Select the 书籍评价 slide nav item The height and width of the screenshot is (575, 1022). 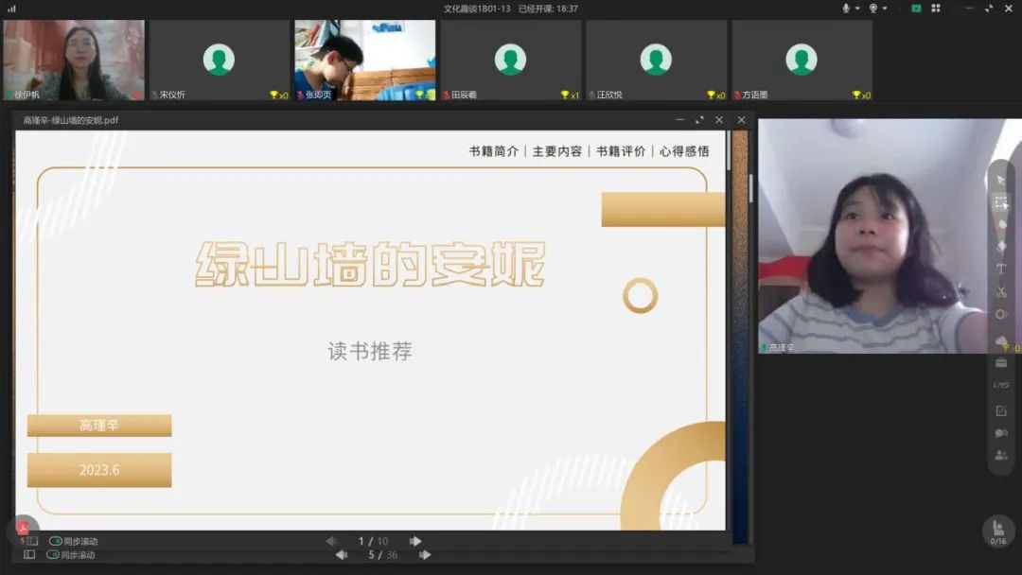click(x=621, y=151)
